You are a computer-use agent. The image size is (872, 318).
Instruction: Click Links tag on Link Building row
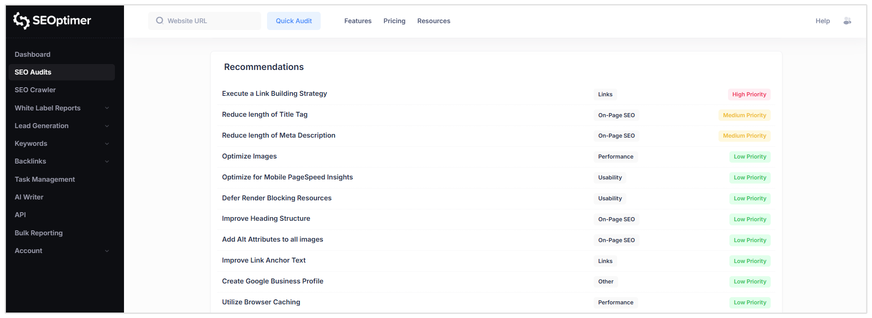click(x=605, y=94)
